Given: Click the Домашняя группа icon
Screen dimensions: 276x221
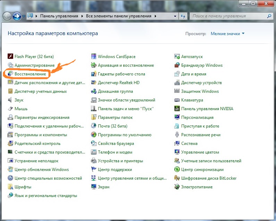Looking at the screenshot, I should tap(94, 91).
